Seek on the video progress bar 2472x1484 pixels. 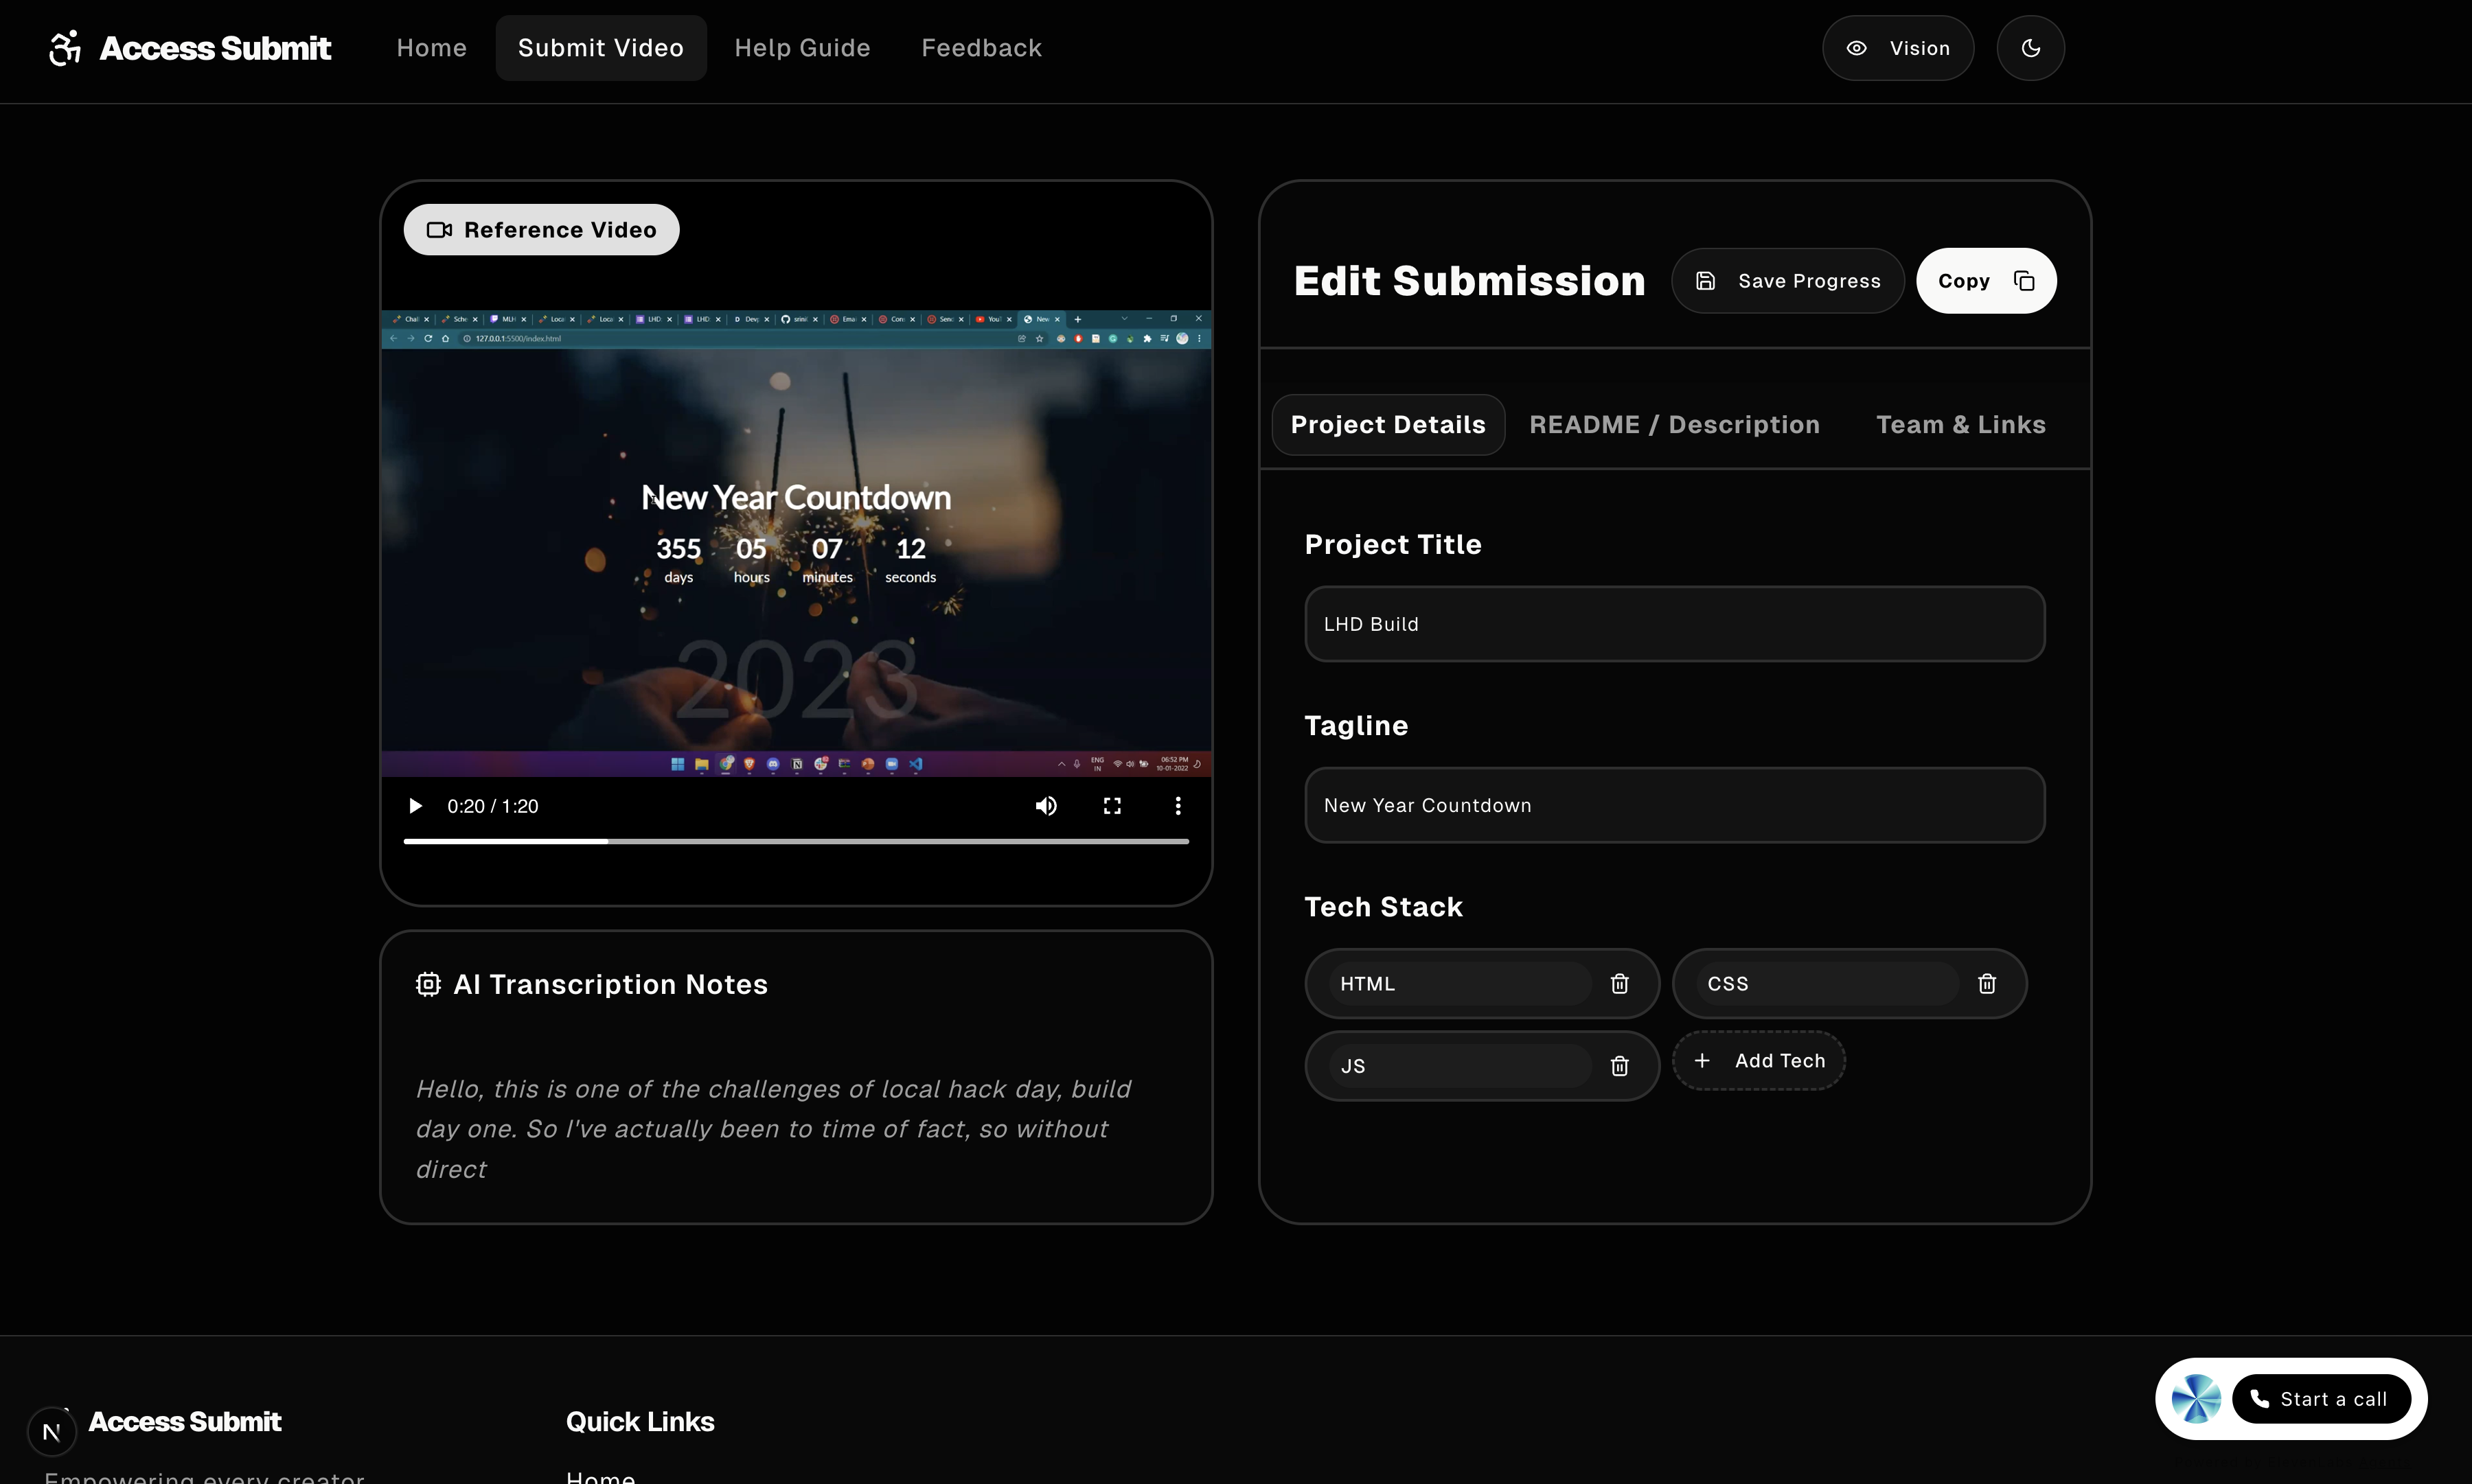tap(795, 842)
